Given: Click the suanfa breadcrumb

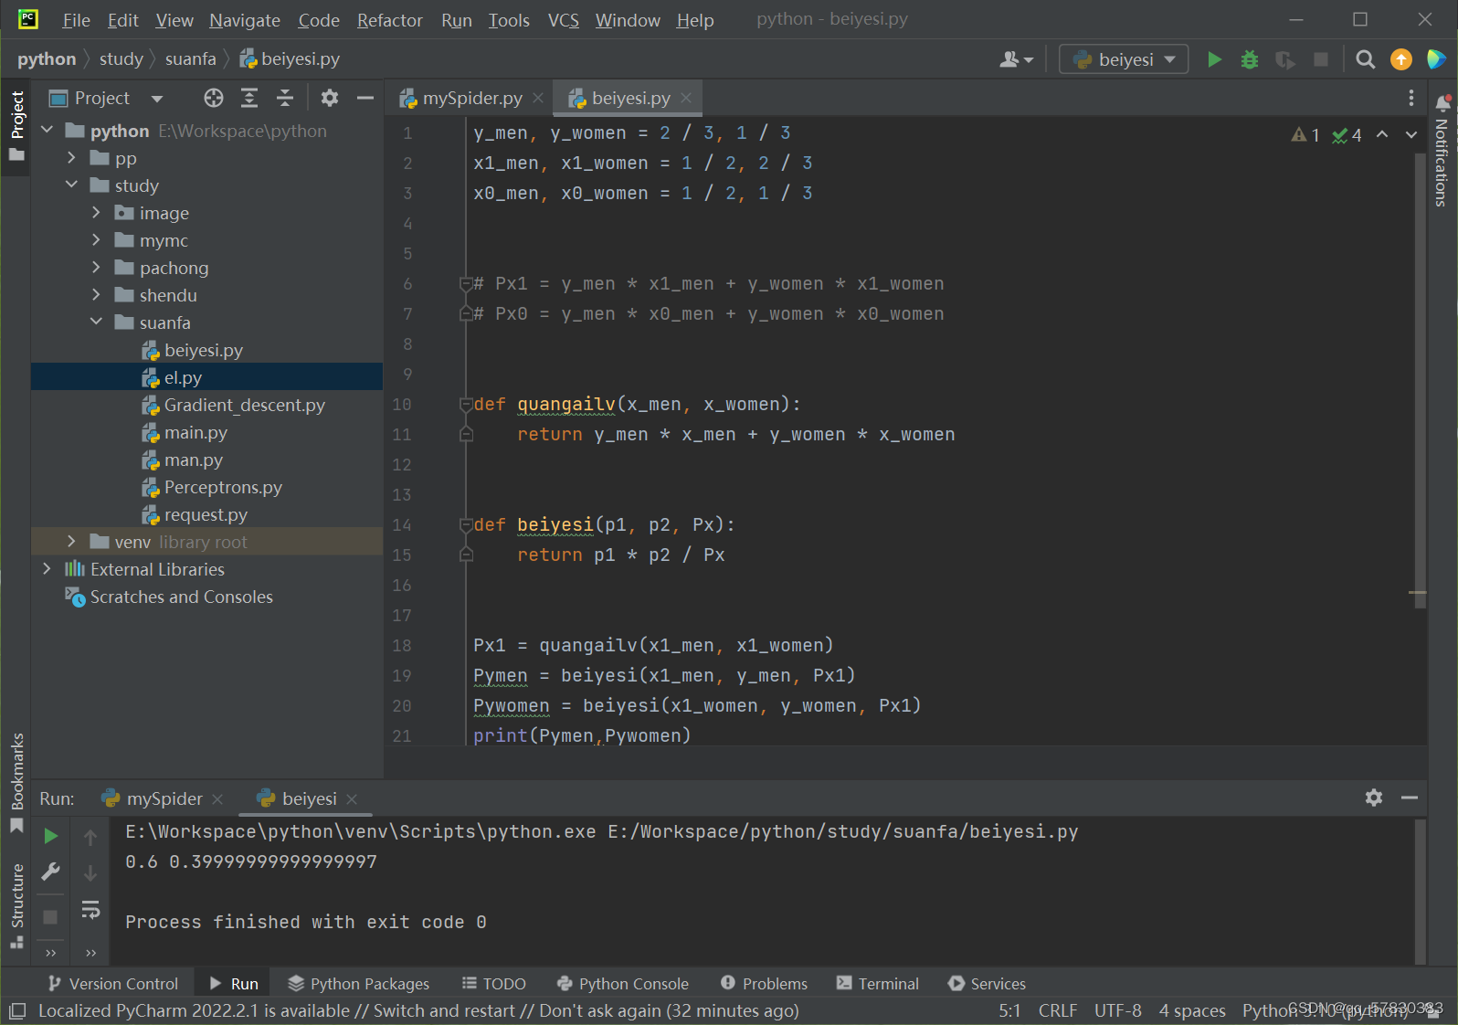Looking at the screenshot, I should pos(191,59).
